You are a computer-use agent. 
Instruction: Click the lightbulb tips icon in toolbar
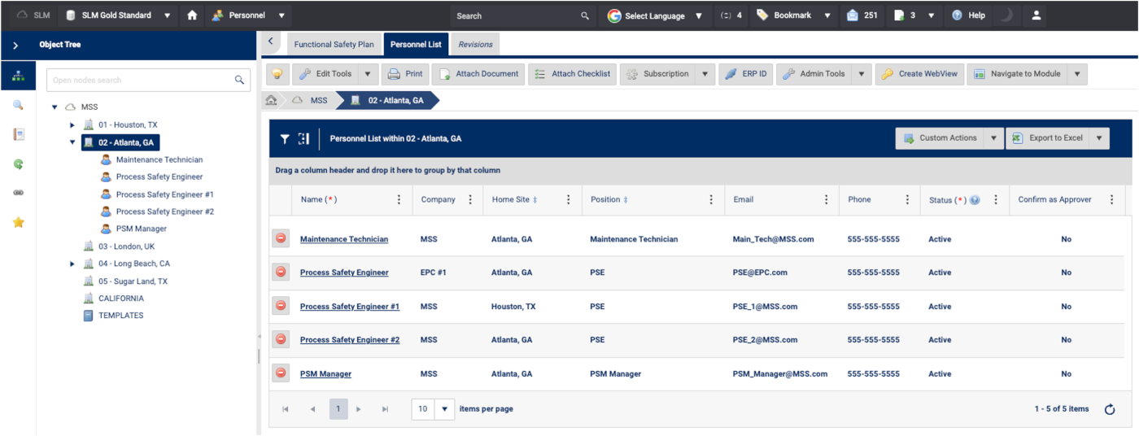point(277,74)
